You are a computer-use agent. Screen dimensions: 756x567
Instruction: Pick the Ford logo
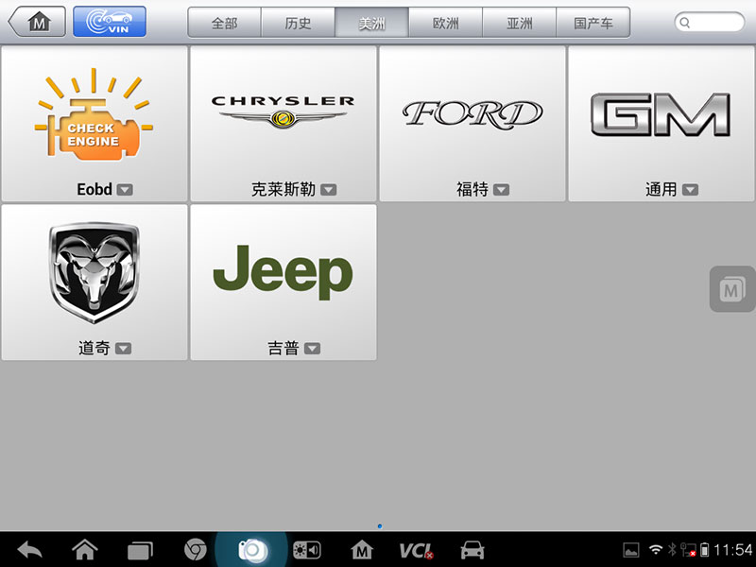[472, 114]
